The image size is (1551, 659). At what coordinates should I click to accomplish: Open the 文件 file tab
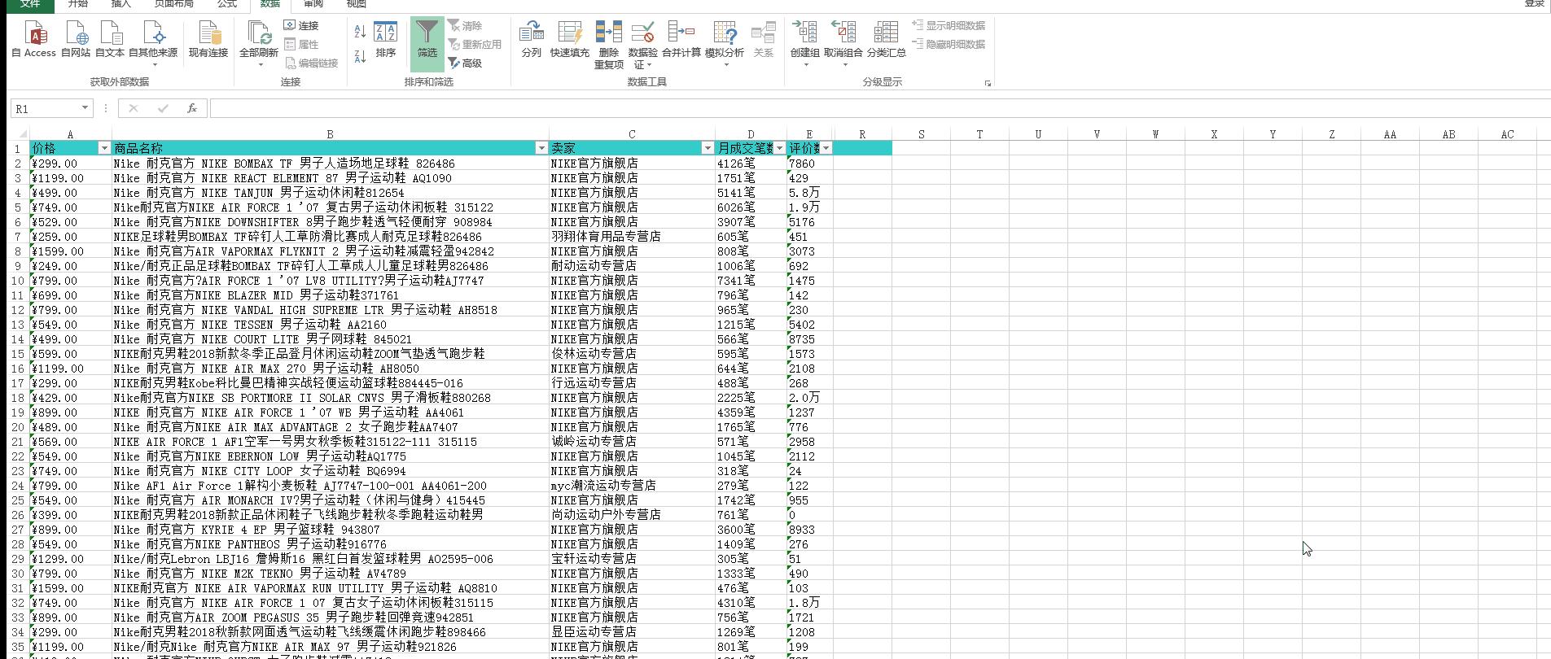30,4
